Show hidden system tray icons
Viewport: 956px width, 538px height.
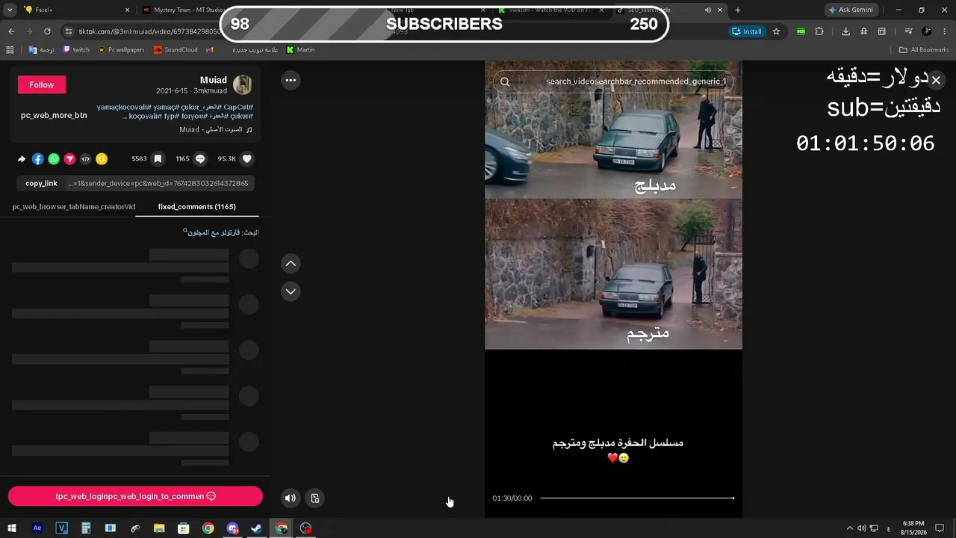pos(849,528)
